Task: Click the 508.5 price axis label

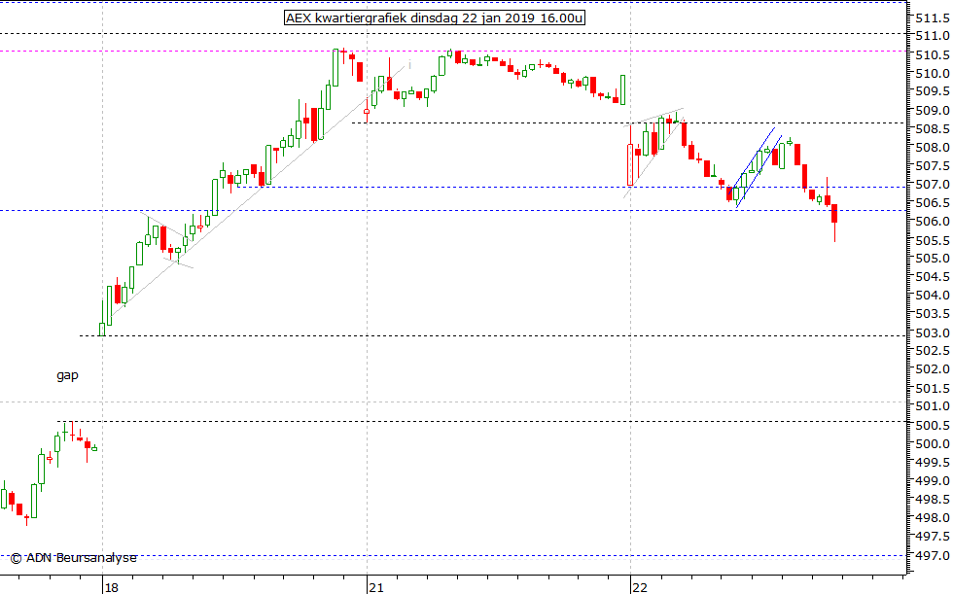Action: (933, 129)
